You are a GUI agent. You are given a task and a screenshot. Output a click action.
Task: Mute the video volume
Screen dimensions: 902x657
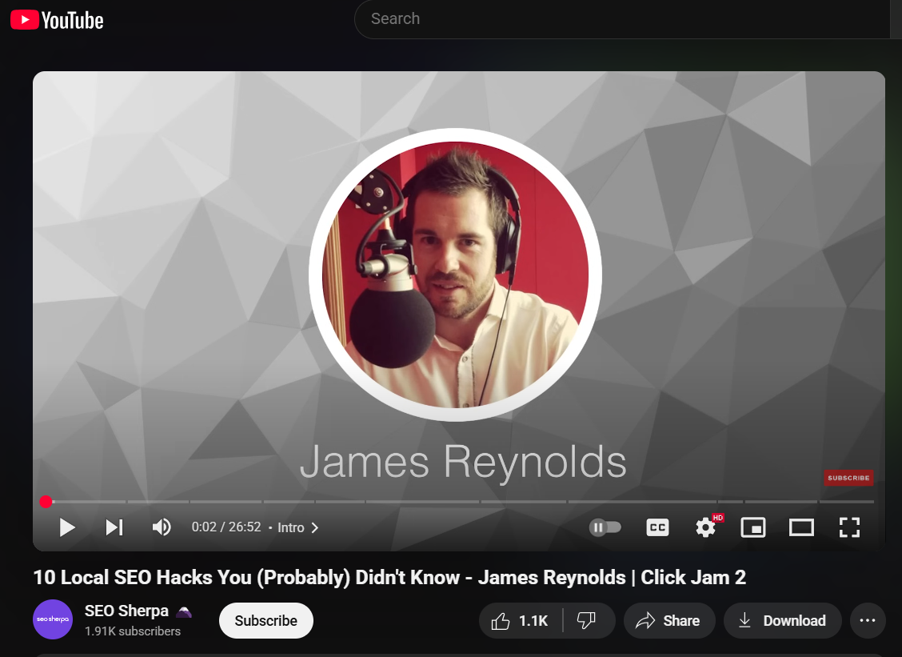162,527
